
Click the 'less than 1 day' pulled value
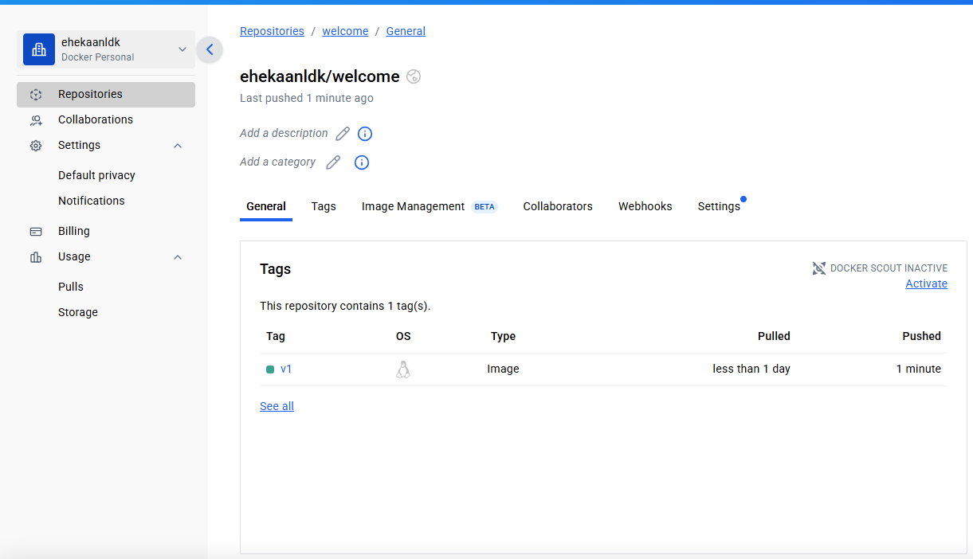pos(751,369)
